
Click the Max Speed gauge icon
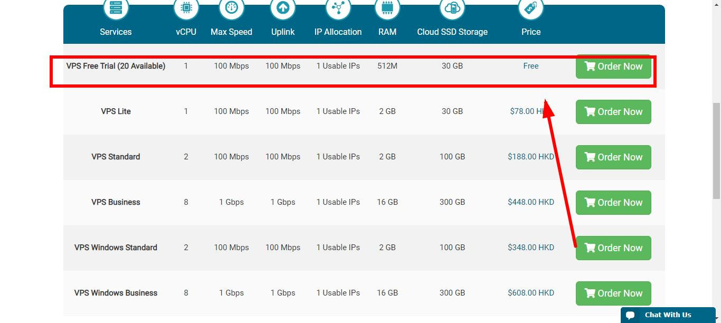coord(231,8)
